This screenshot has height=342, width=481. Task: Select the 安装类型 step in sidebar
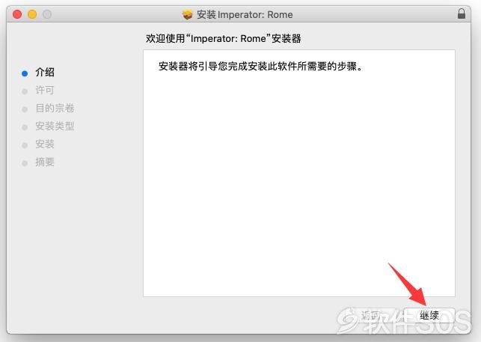(55, 126)
